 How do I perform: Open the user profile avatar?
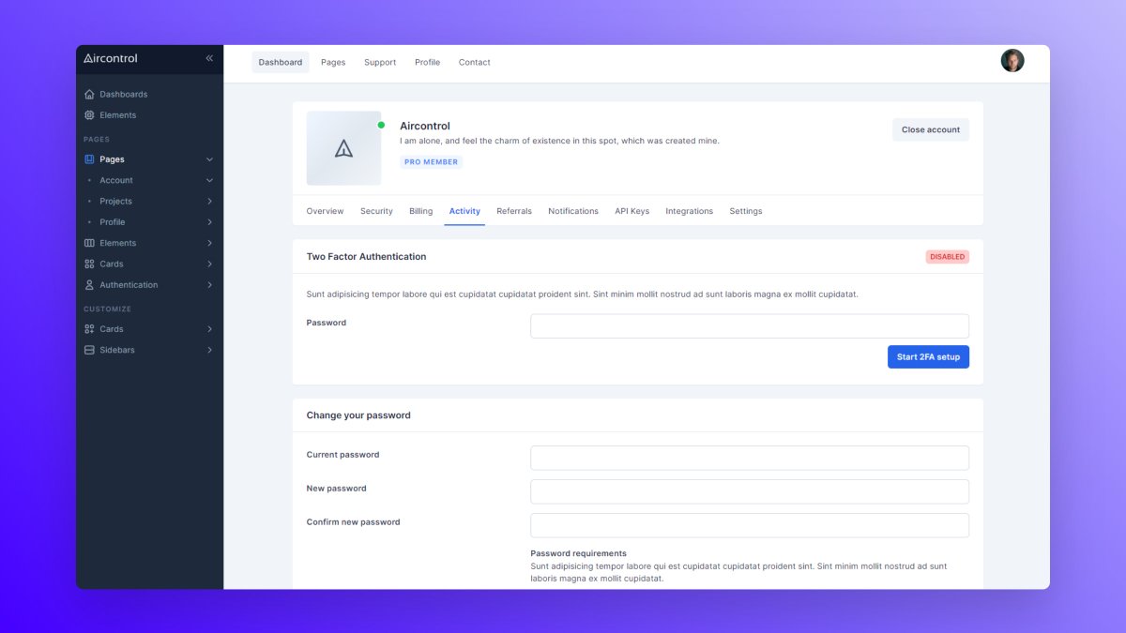tap(1012, 60)
